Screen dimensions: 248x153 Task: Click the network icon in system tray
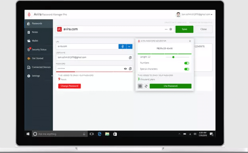pos(190,134)
